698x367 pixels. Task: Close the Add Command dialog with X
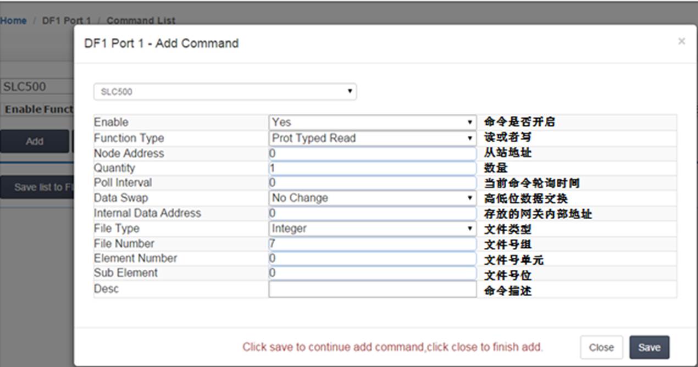pyautogui.click(x=682, y=41)
